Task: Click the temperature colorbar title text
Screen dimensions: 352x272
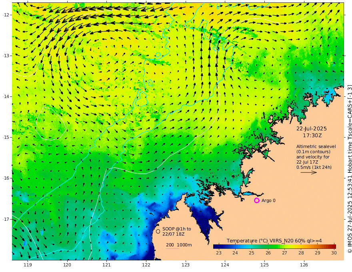Action: point(274,241)
